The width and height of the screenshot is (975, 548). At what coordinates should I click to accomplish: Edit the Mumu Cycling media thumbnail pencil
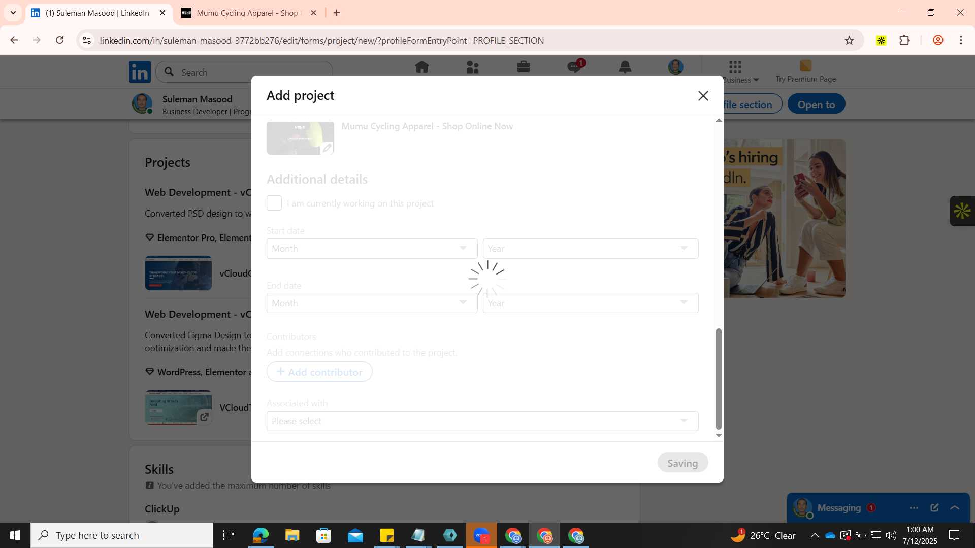click(x=327, y=148)
